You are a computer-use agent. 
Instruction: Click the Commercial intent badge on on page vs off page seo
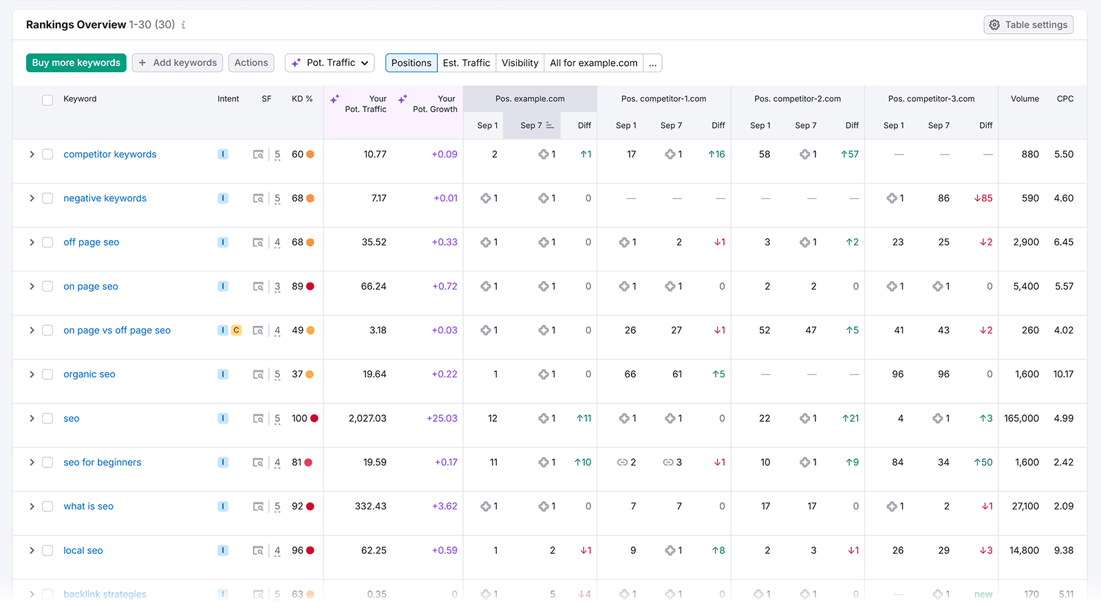point(236,331)
